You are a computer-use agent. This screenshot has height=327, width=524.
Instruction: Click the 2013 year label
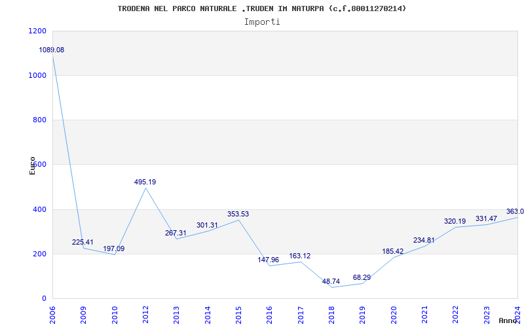[x=176, y=315]
